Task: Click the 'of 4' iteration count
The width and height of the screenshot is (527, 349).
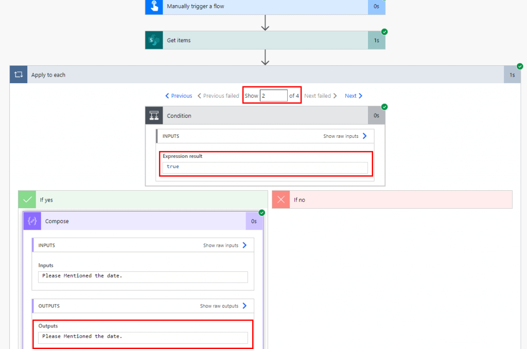Action: pyautogui.click(x=294, y=96)
